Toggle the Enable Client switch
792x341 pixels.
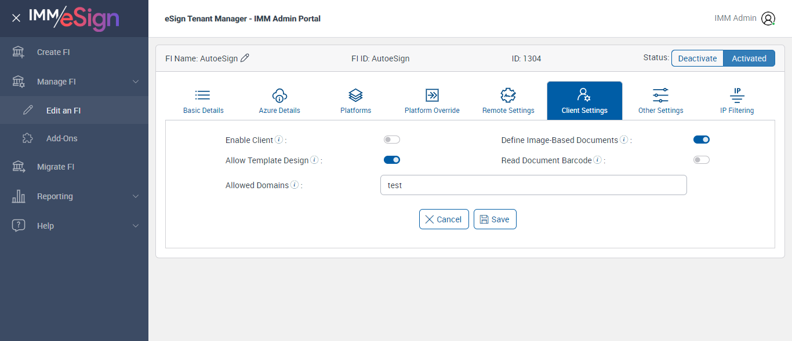[x=392, y=140]
